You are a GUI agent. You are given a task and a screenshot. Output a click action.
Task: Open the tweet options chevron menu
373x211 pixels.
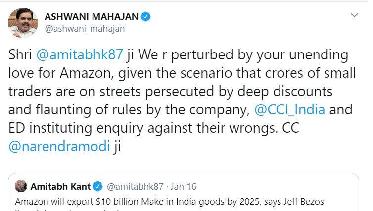click(354, 16)
